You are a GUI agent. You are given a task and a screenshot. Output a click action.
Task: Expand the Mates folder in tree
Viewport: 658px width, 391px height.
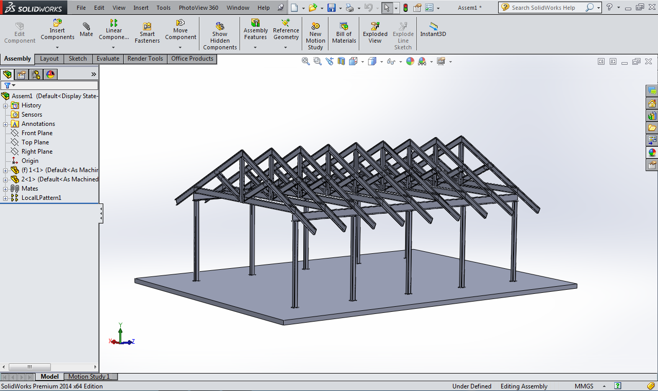click(x=6, y=189)
